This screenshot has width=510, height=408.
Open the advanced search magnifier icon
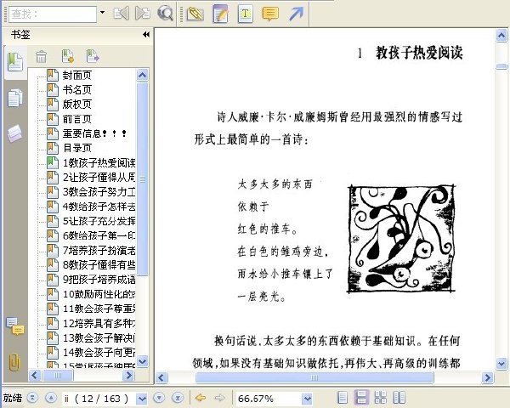[x=165, y=14]
